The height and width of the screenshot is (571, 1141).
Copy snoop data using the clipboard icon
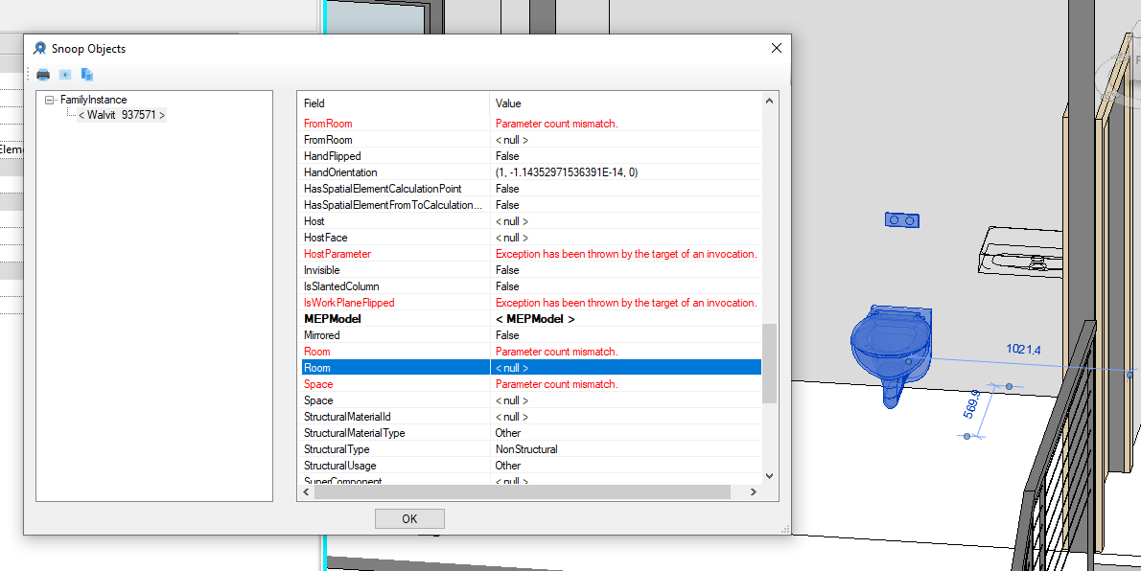click(x=86, y=74)
